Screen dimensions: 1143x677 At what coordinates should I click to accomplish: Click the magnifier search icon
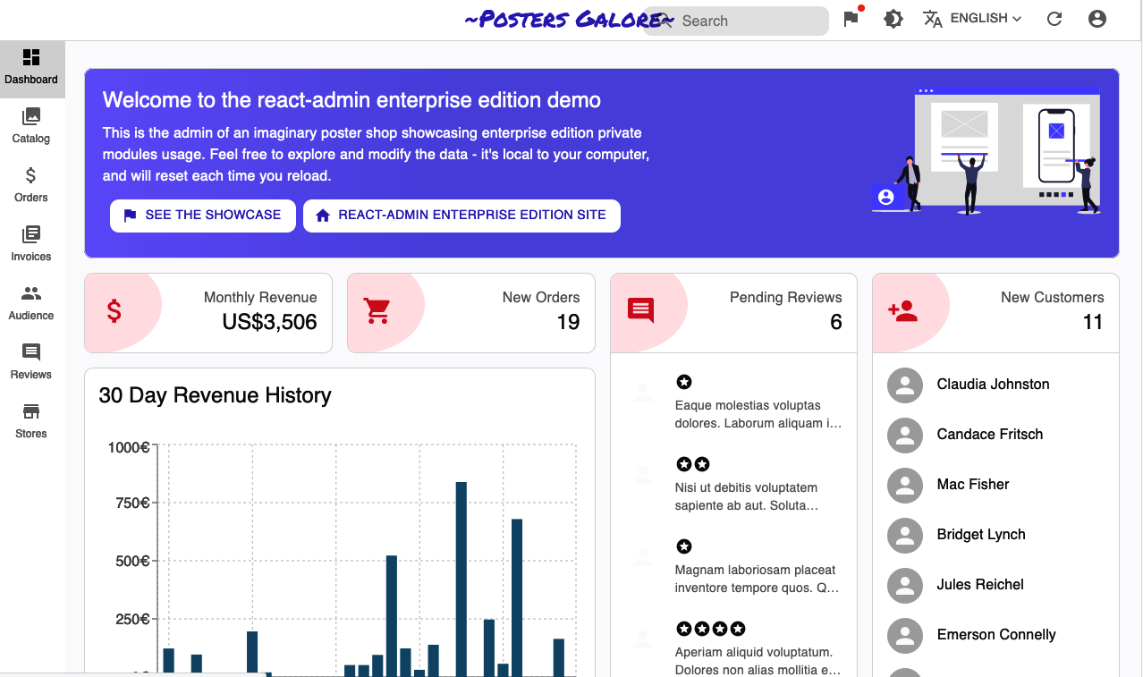point(664,21)
